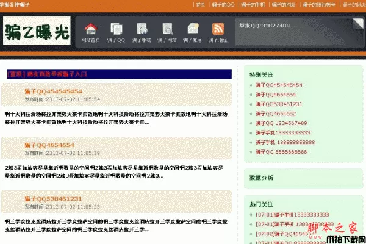Viewport: 366px width, 244px height.
Task: Click the 数据分析 section heading
Action: point(261,178)
